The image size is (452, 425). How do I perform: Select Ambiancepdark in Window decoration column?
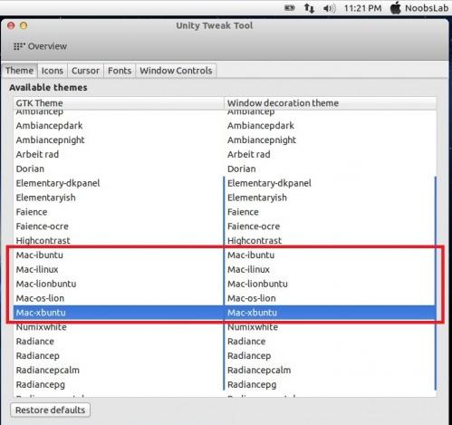(x=330, y=126)
